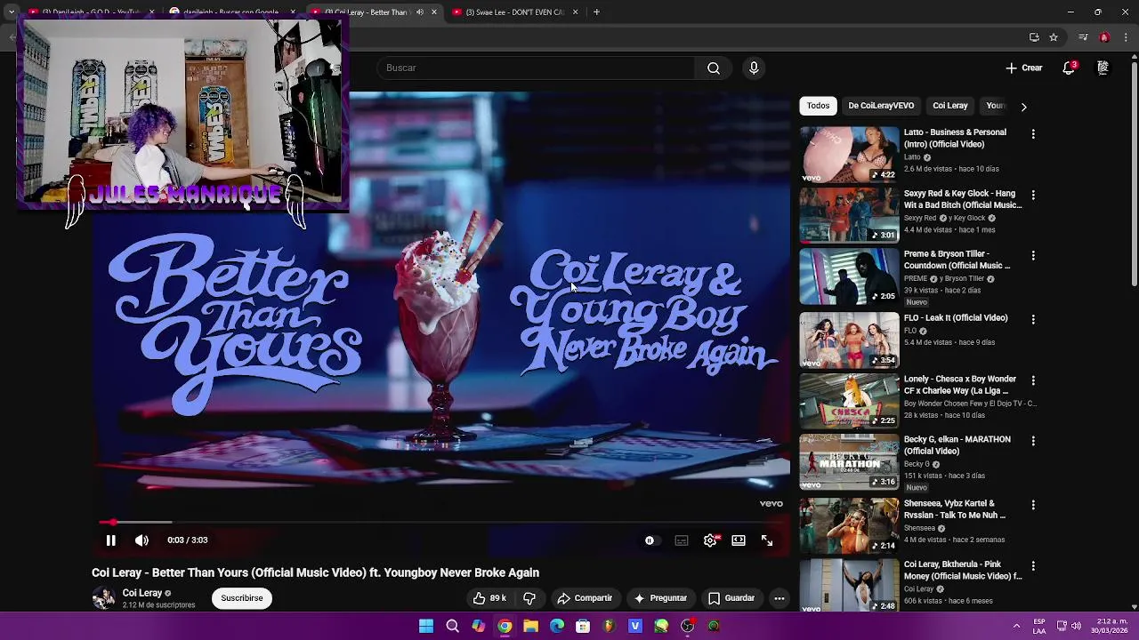The image size is (1139, 640).
Task: Share the video with Compartir button
Action: coord(585,598)
